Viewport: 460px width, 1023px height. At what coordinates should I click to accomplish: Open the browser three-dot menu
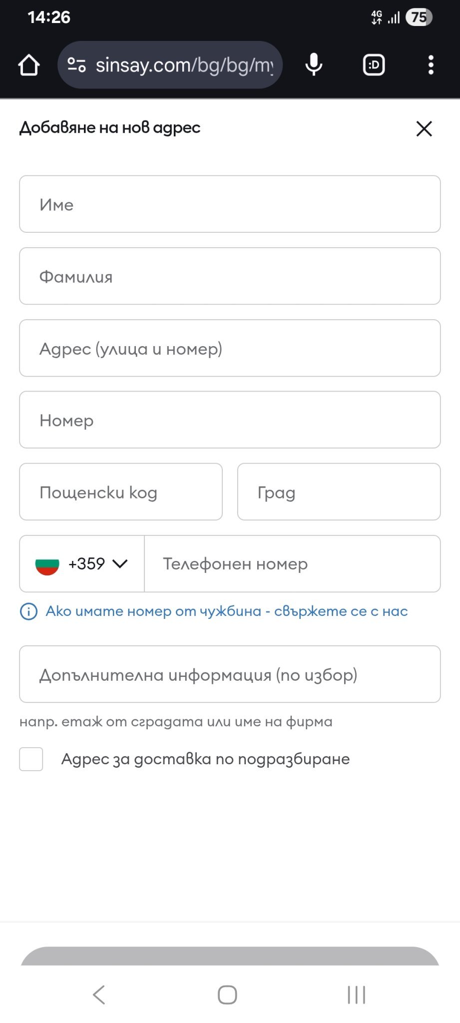(x=431, y=65)
